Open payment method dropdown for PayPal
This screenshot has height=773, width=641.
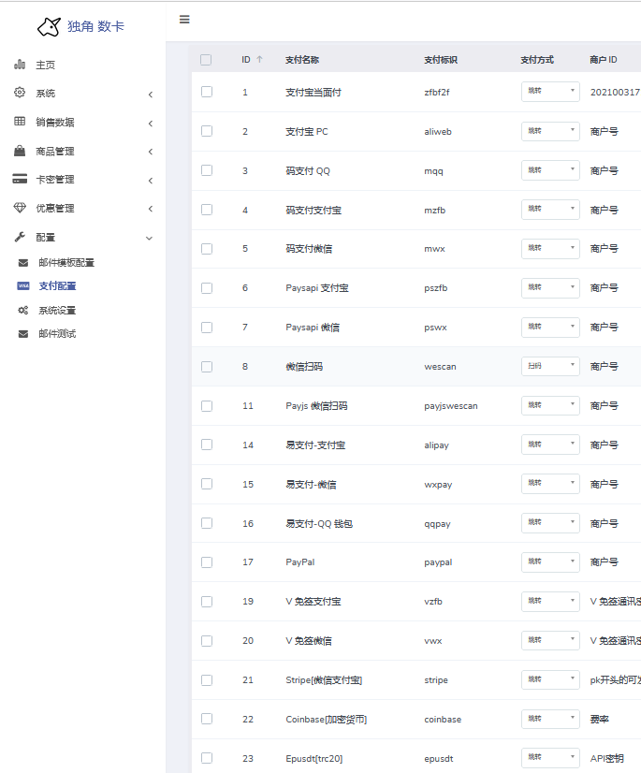click(550, 562)
